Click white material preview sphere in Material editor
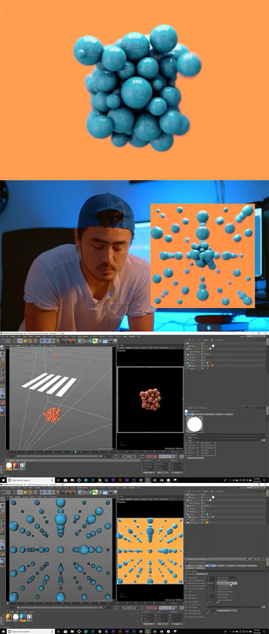 195,424
